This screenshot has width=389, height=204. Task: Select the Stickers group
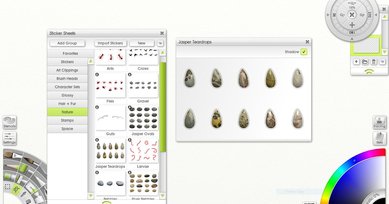click(67, 62)
